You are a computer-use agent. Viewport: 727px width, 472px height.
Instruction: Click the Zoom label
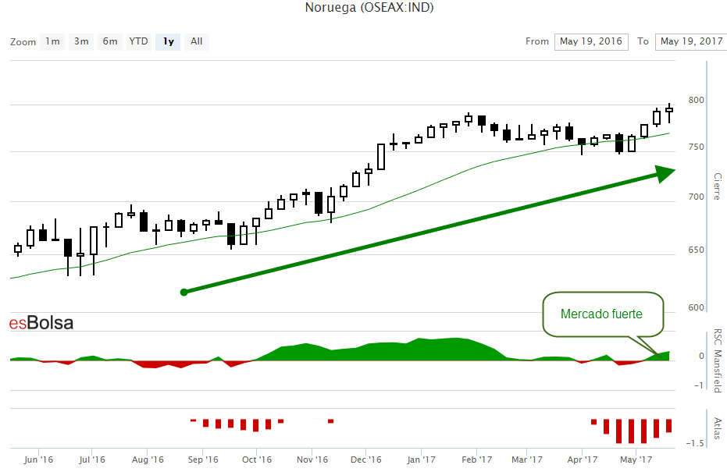point(23,42)
